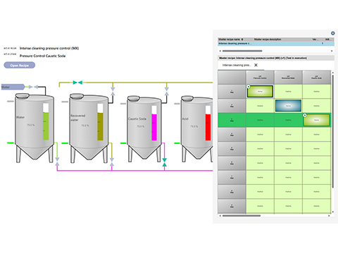Click the Water tank 75.0 % value
Viewport: 338px width, 254px height.
pyautogui.click(x=30, y=125)
